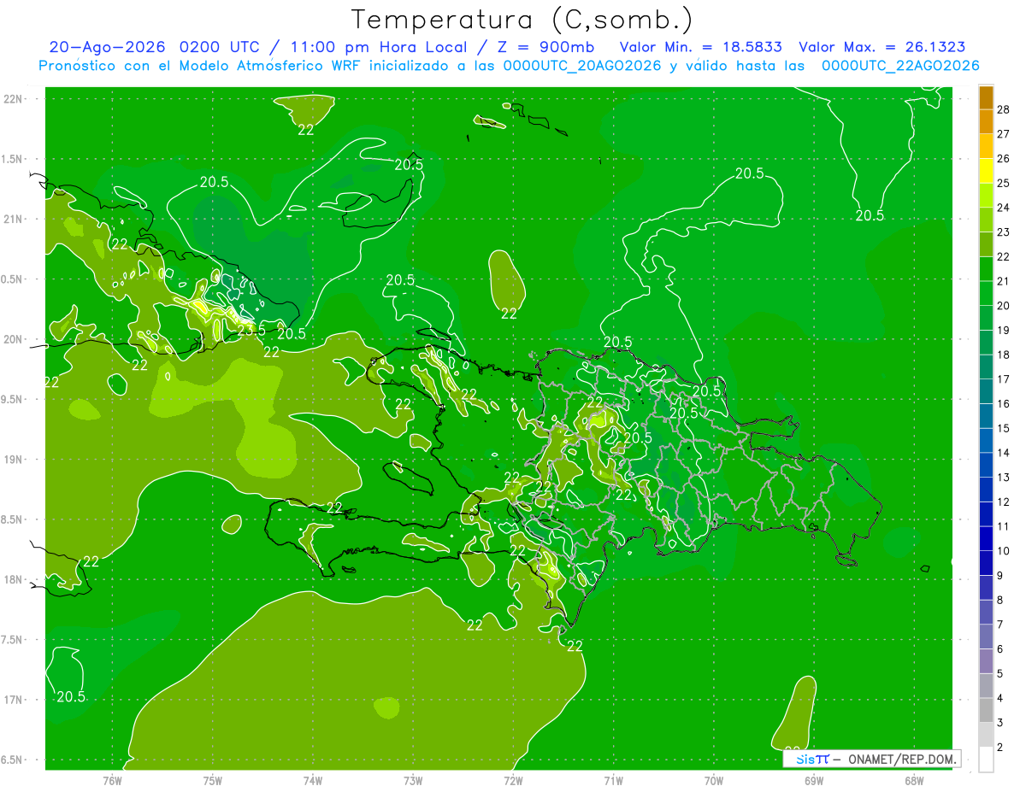Image resolution: width=1026 pixels, height=792 pixels.
Task: Click the gray swatch between 3 and 4
Action: [x=987, y=711]
